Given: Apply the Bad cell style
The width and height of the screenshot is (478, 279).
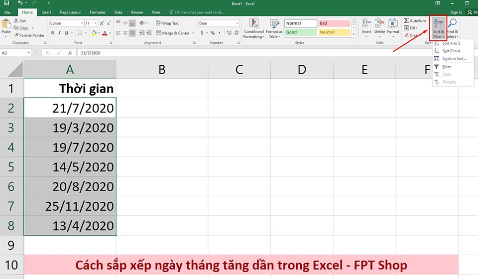Looking at the screenshot, I should (x=334, y=23).
